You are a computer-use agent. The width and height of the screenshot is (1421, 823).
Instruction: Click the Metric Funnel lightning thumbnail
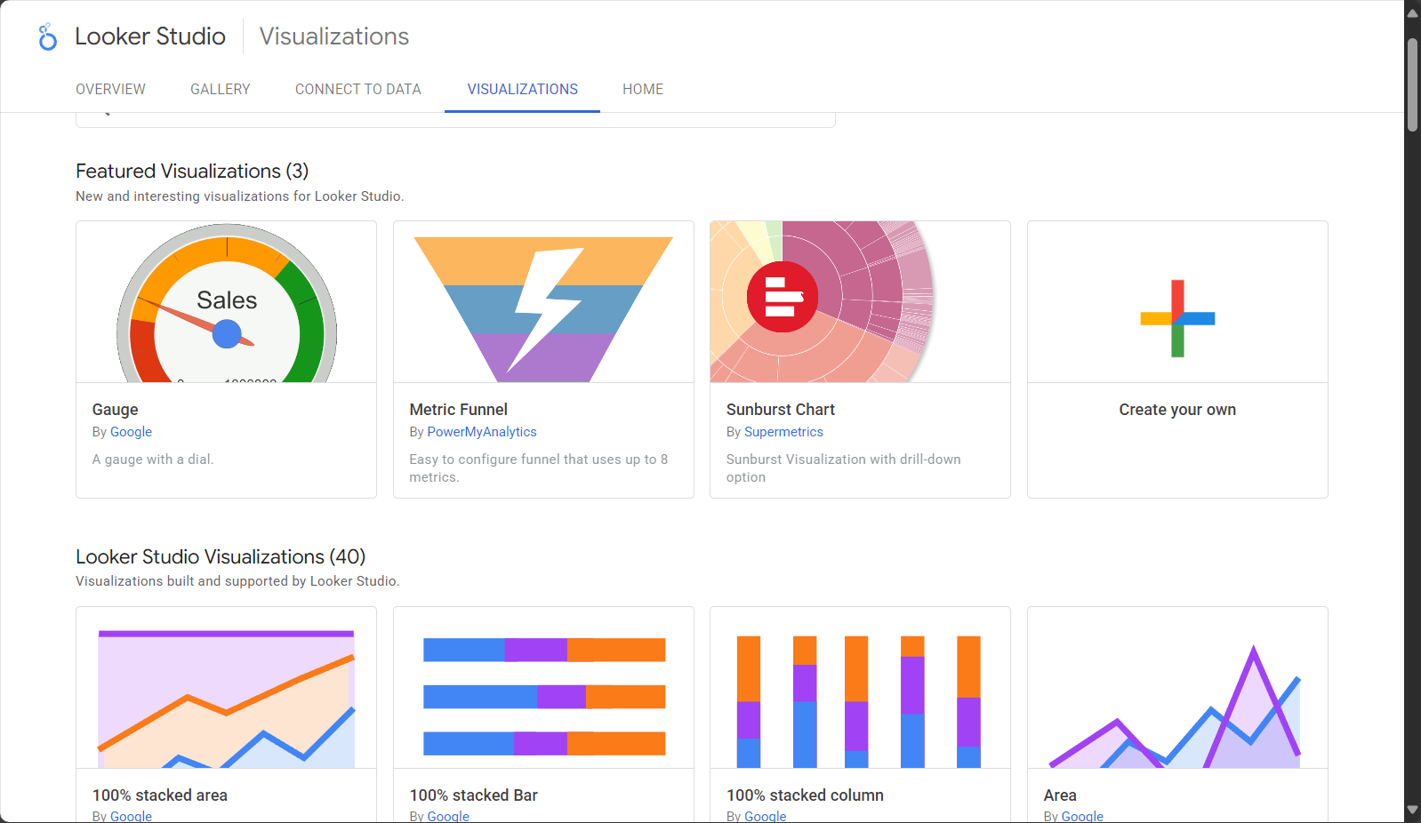click(543, 302)
